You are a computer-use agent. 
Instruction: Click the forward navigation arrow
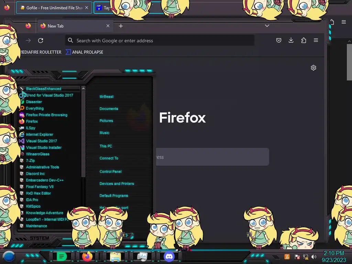coord(28,41)
